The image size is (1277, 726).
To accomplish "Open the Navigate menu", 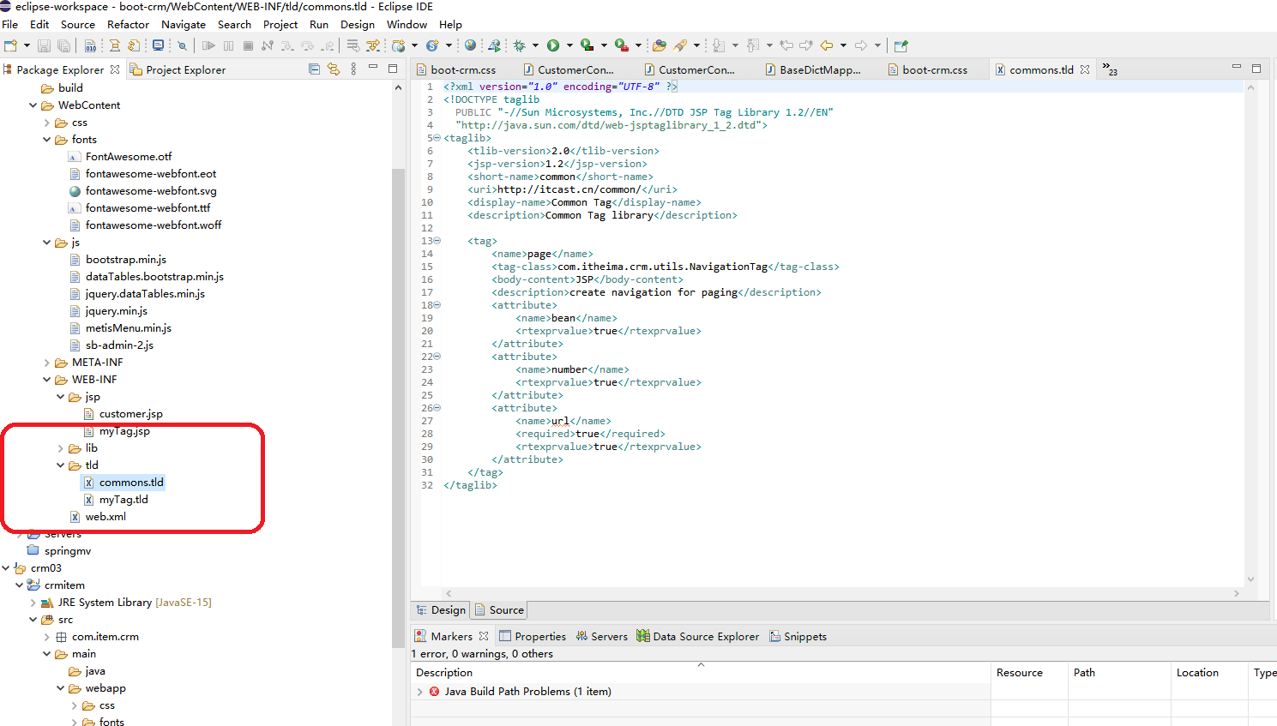I will point(184,24).
